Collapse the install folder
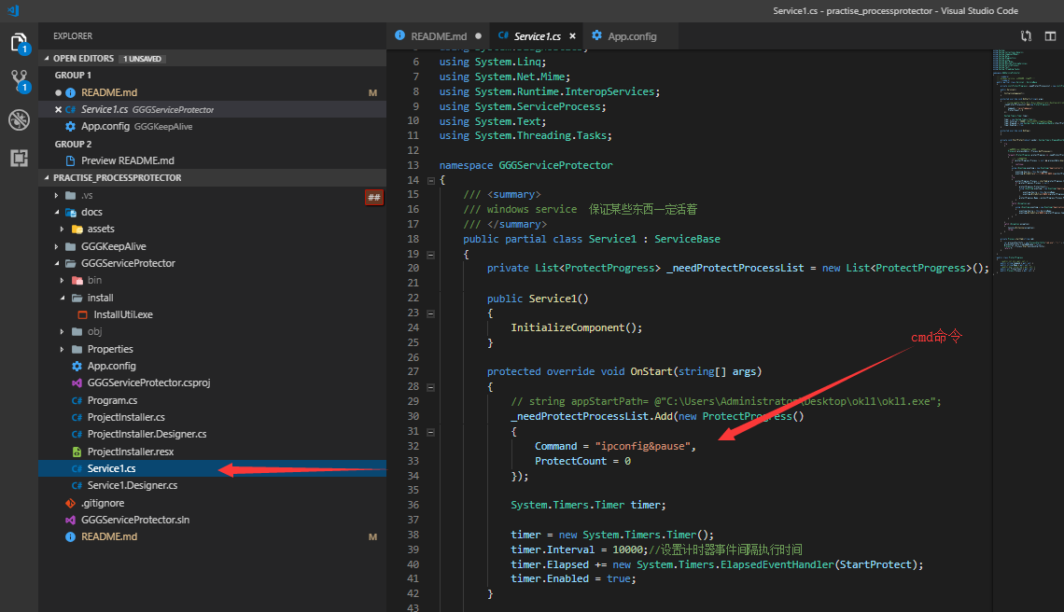Viewport: 1064px width, 612px height. point(62,298)
